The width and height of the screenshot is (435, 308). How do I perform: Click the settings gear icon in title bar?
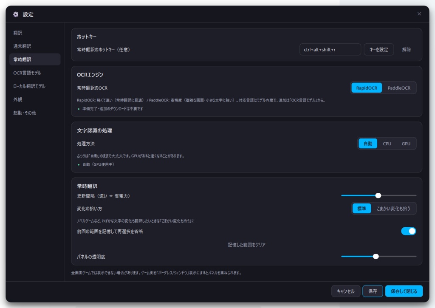tap(16, 14)
